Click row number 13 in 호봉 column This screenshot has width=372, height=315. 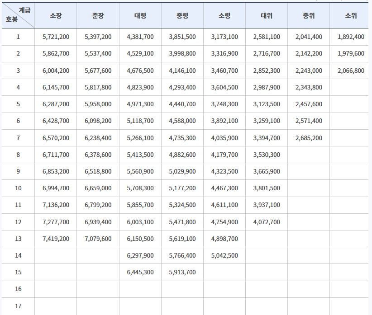tap(18, 239)
